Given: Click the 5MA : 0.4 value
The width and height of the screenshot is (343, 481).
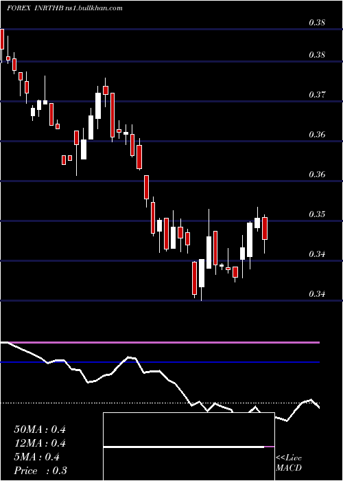Looking at the screenshot, I should pos(37,457).
